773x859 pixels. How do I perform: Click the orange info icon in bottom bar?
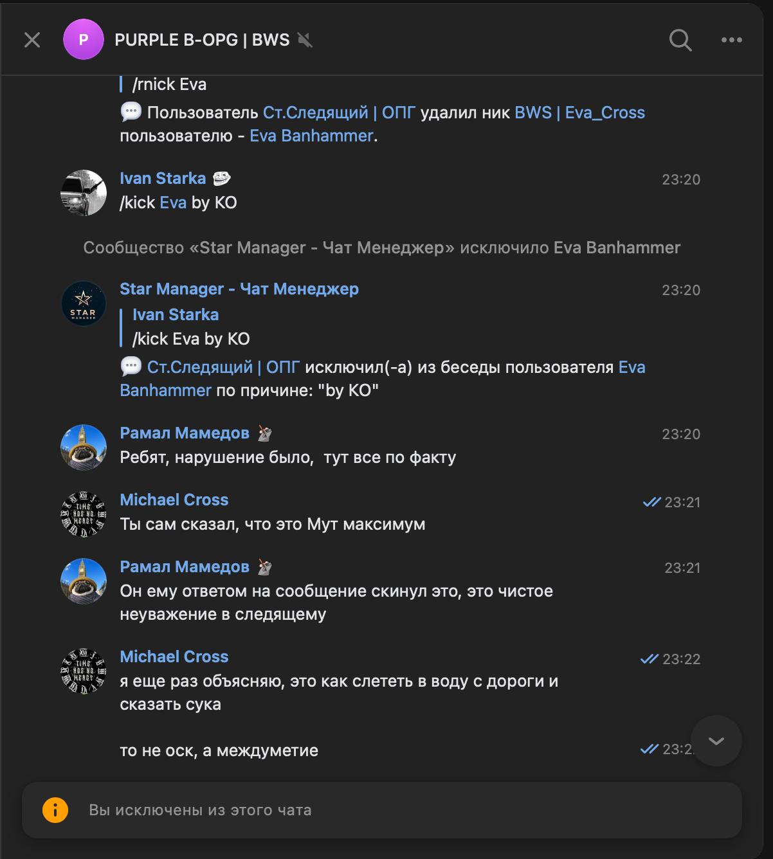point(55,809)
